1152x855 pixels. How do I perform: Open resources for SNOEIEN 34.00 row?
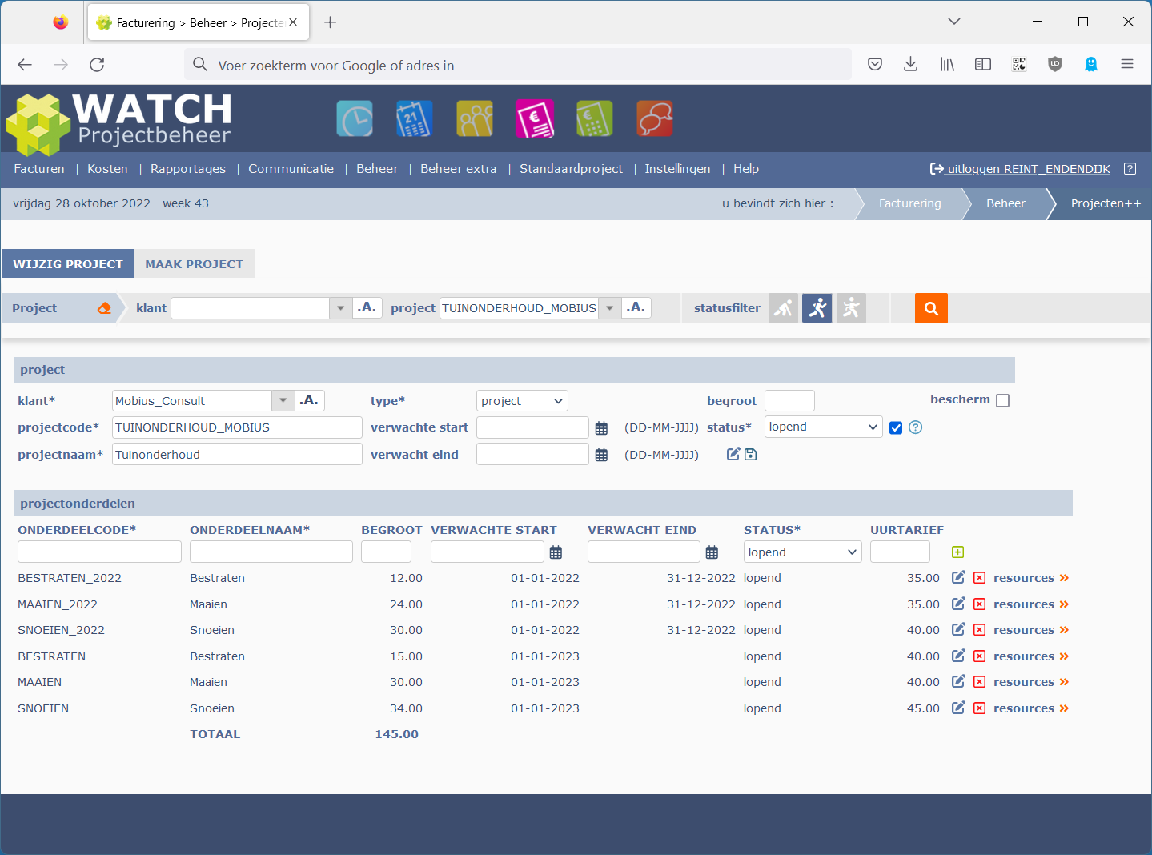(x=1031, y=708)
